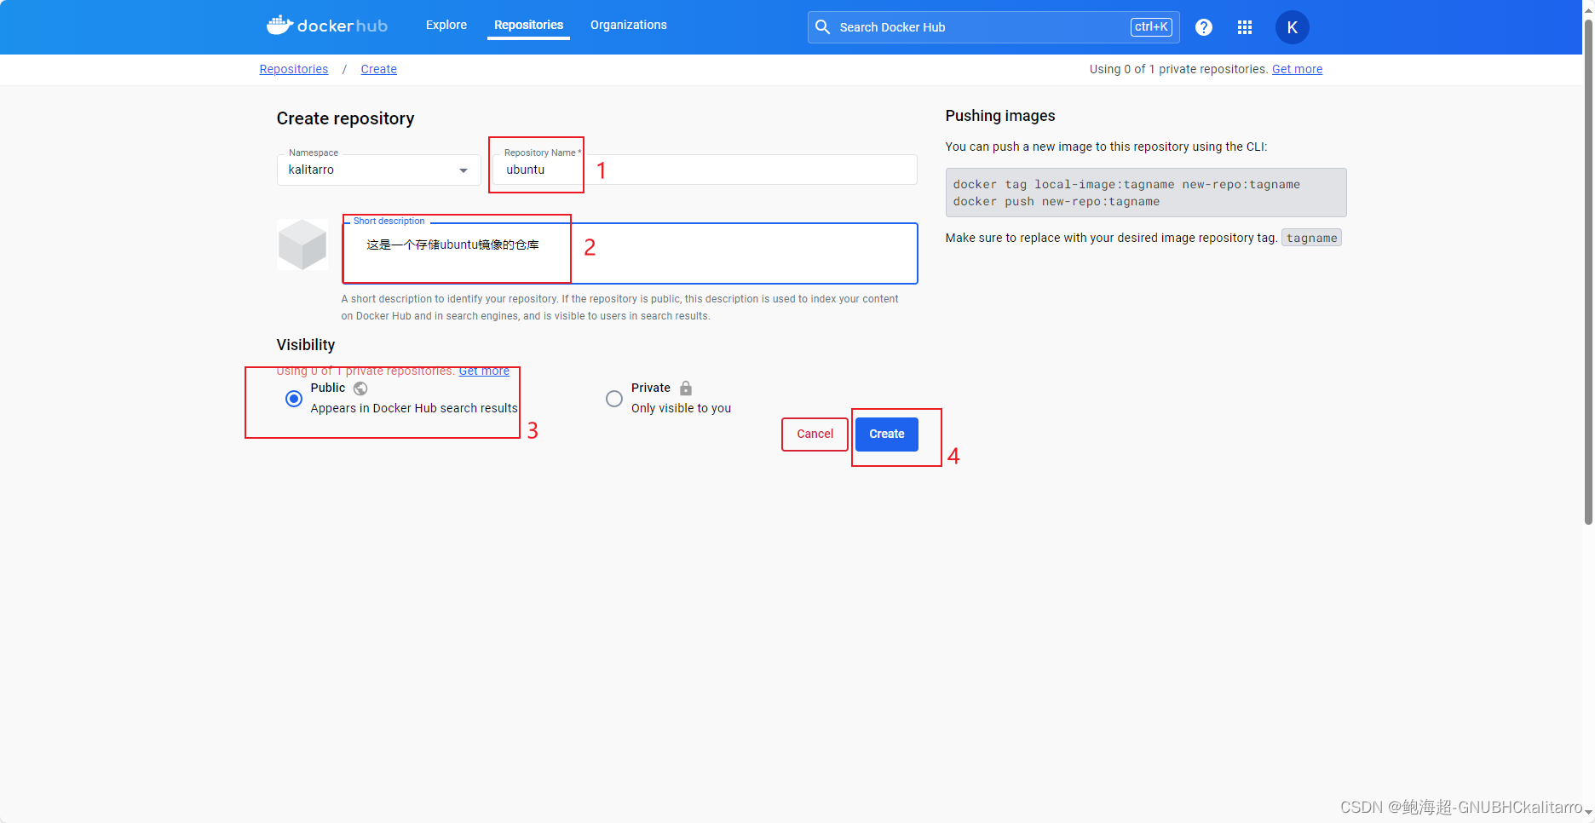Click the globe icon beside Public
Image resolution: width=1595 pixels, height=823 pixels.
[x=360, y=388]
